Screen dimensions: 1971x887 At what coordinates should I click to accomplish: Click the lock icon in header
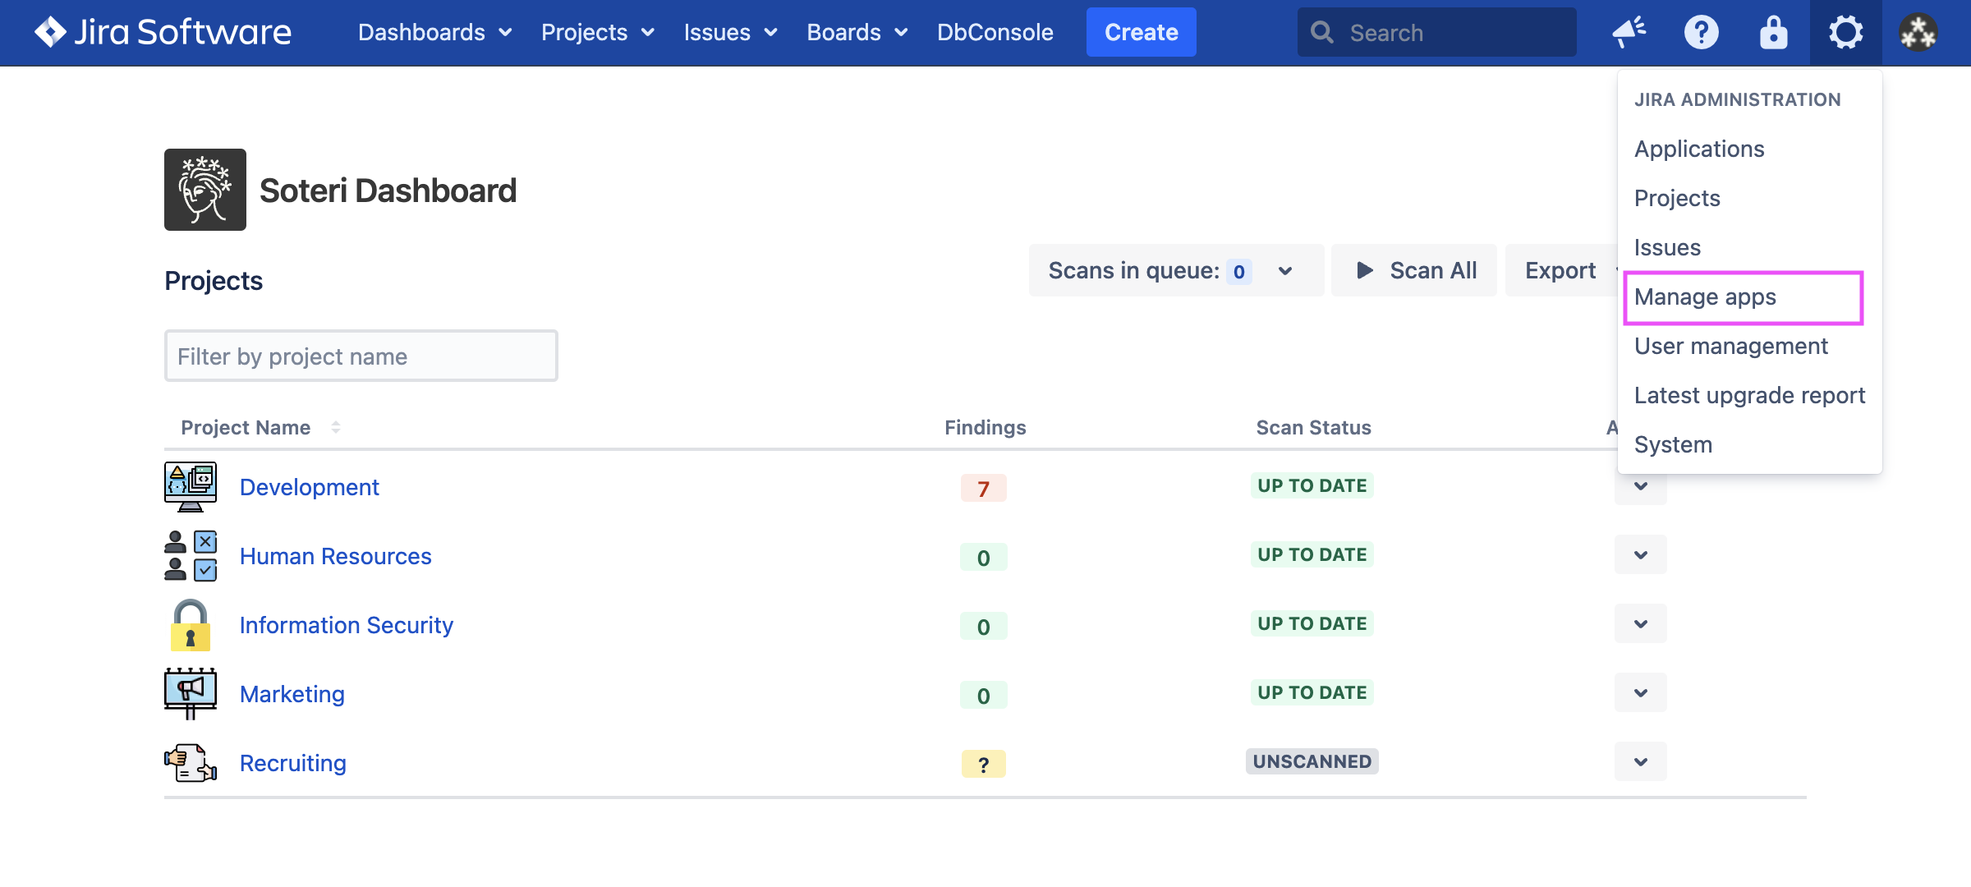coord(1773,32)
